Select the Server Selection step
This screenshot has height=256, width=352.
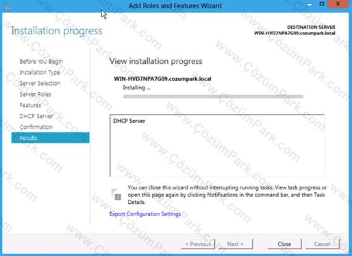(40, 83)
